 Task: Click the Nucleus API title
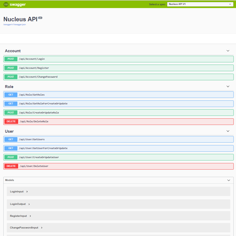[20, 19]
